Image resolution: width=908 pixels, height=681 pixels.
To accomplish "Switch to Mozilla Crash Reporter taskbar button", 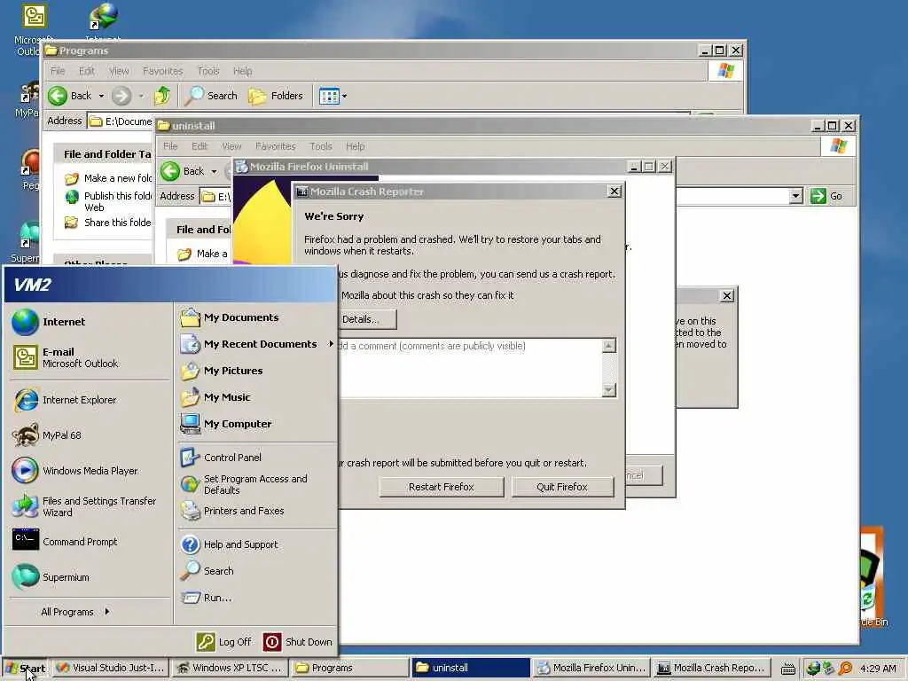I will [x=712, y=669].
